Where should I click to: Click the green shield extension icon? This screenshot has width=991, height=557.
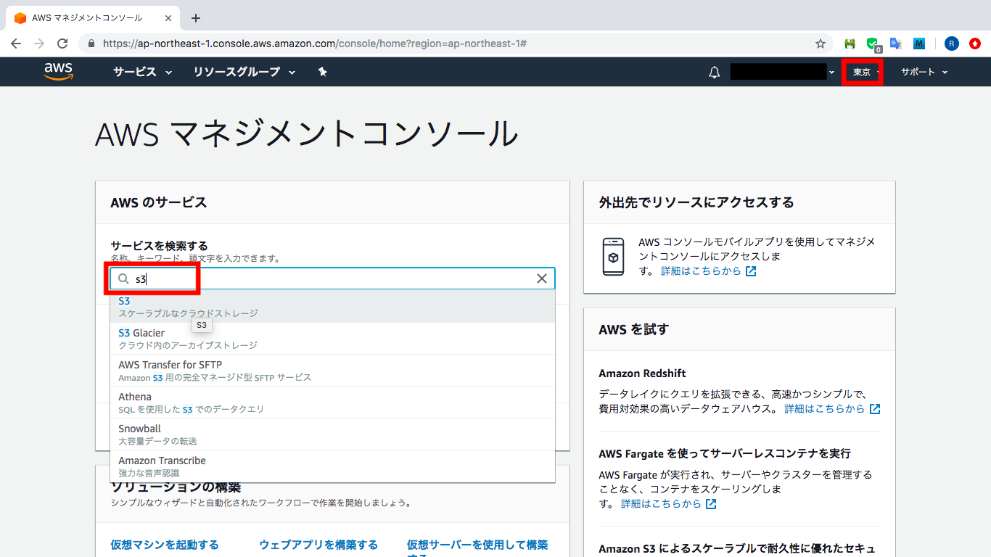873,44
